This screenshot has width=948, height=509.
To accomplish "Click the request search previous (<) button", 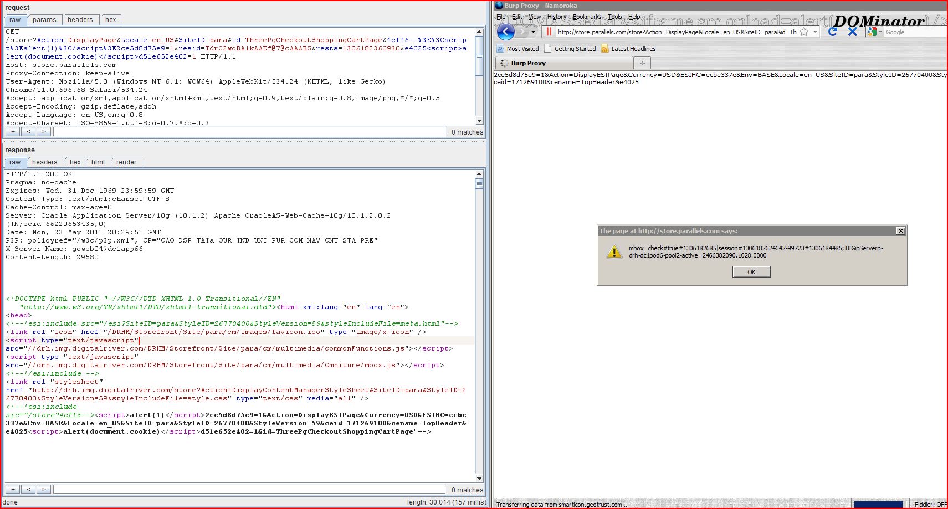I will point(28,132).
